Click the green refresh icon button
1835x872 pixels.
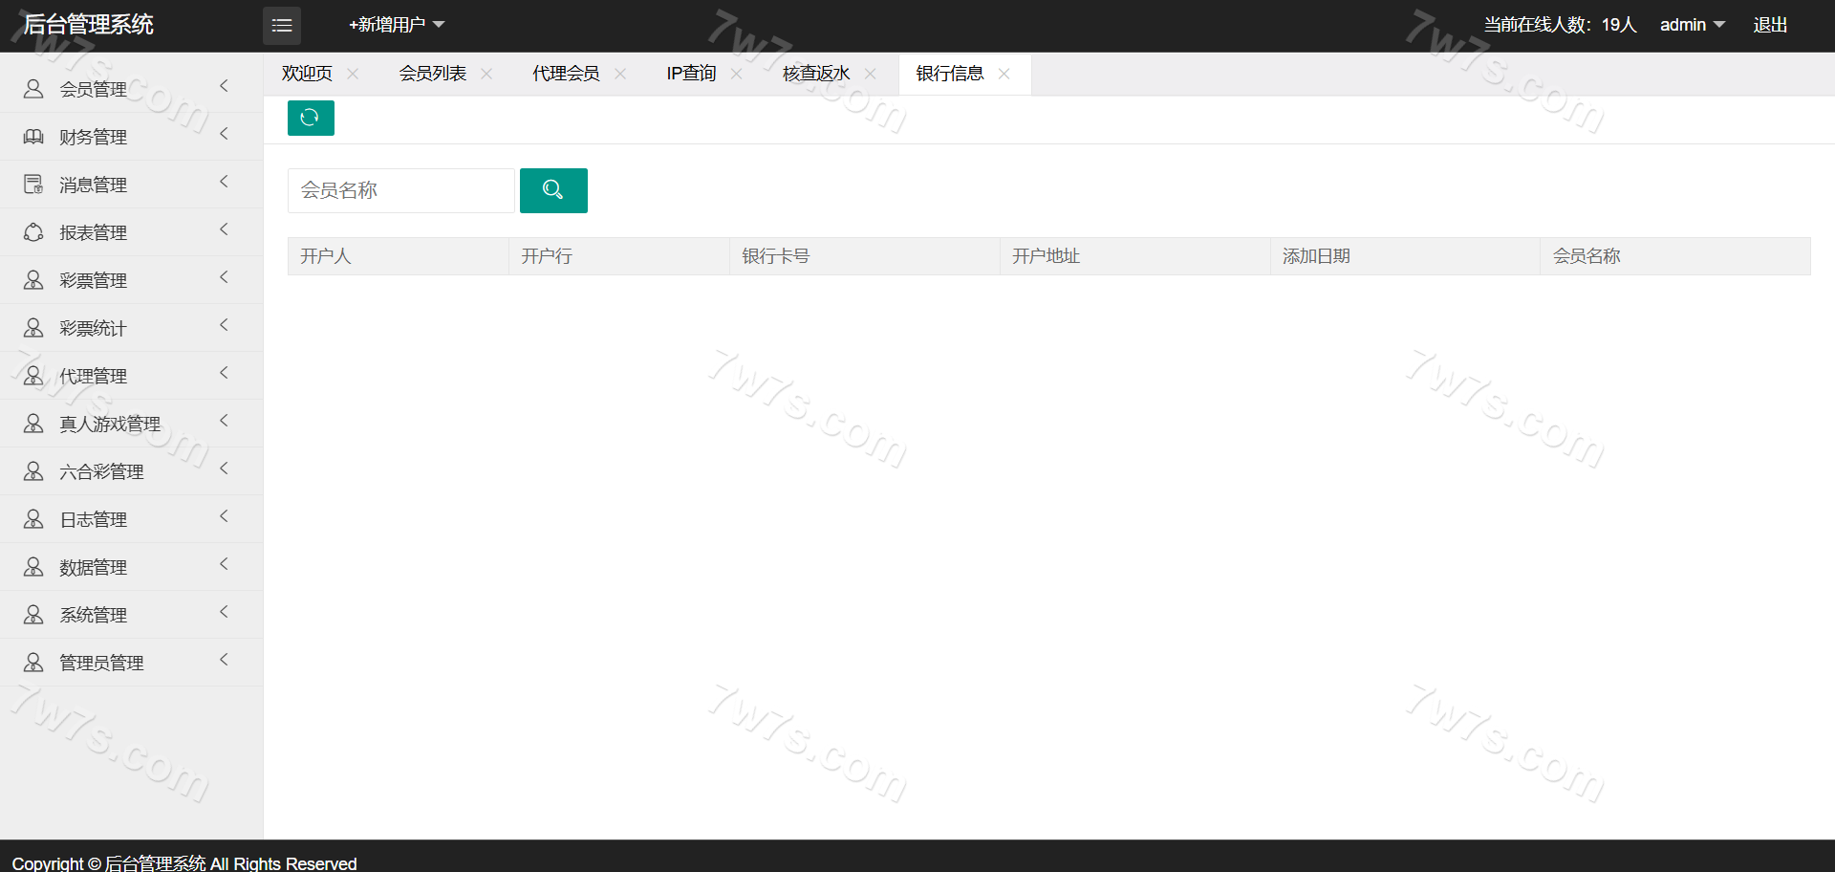click(311, 118)
